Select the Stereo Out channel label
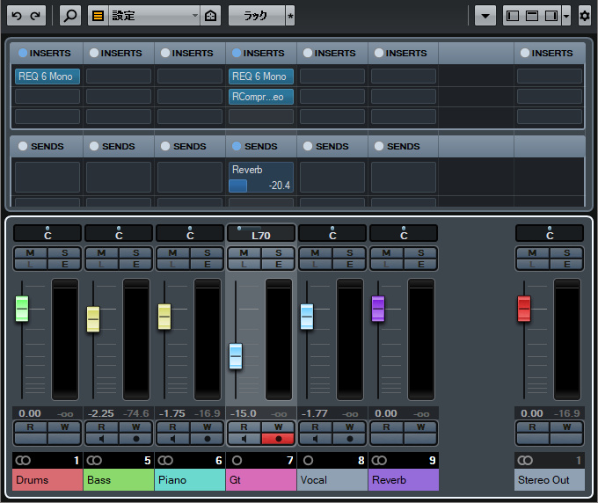The image size is (598, 503). click(x=549, y=480)
